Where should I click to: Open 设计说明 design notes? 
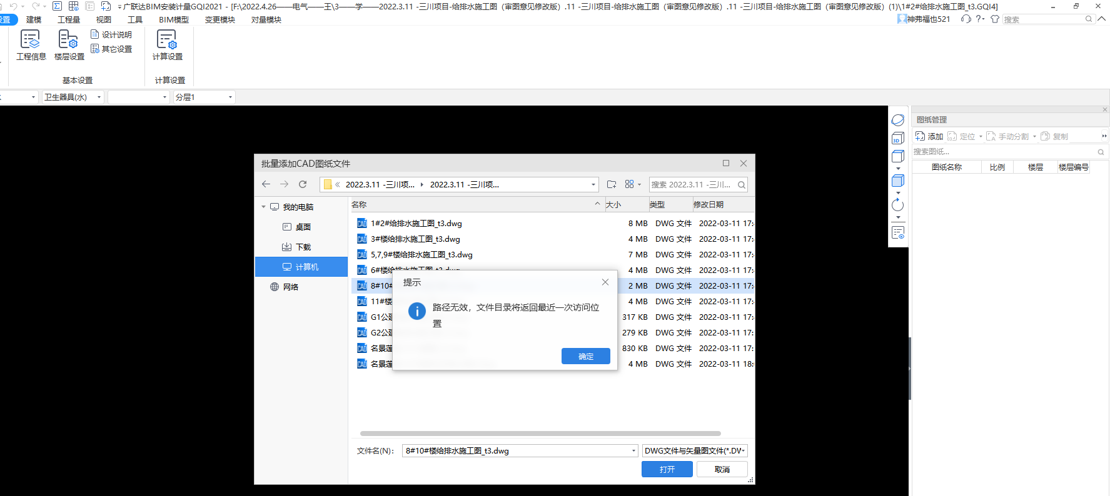click(x=111, y=34)
